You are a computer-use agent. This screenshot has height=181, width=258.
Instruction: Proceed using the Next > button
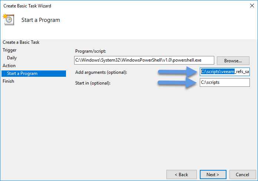213,175
